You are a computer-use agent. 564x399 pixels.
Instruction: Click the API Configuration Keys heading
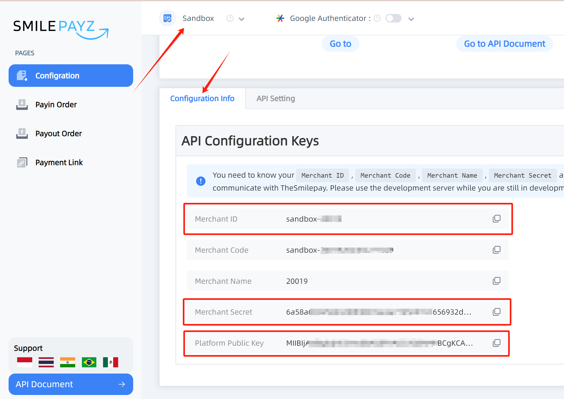(250, 141)
